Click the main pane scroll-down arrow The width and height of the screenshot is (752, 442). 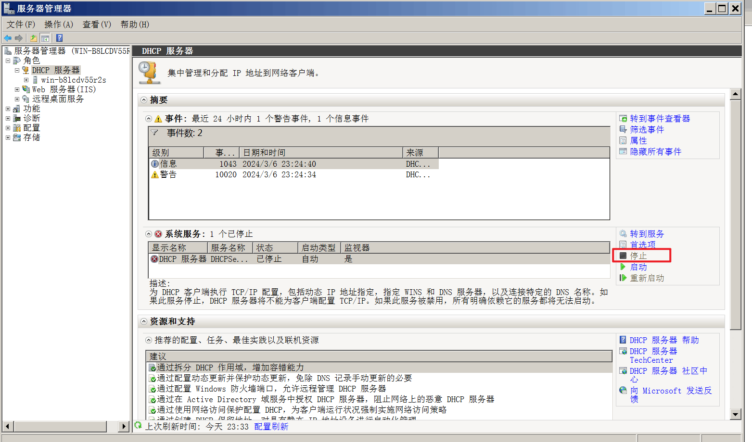pyautogui.click(x=735, y=415)
